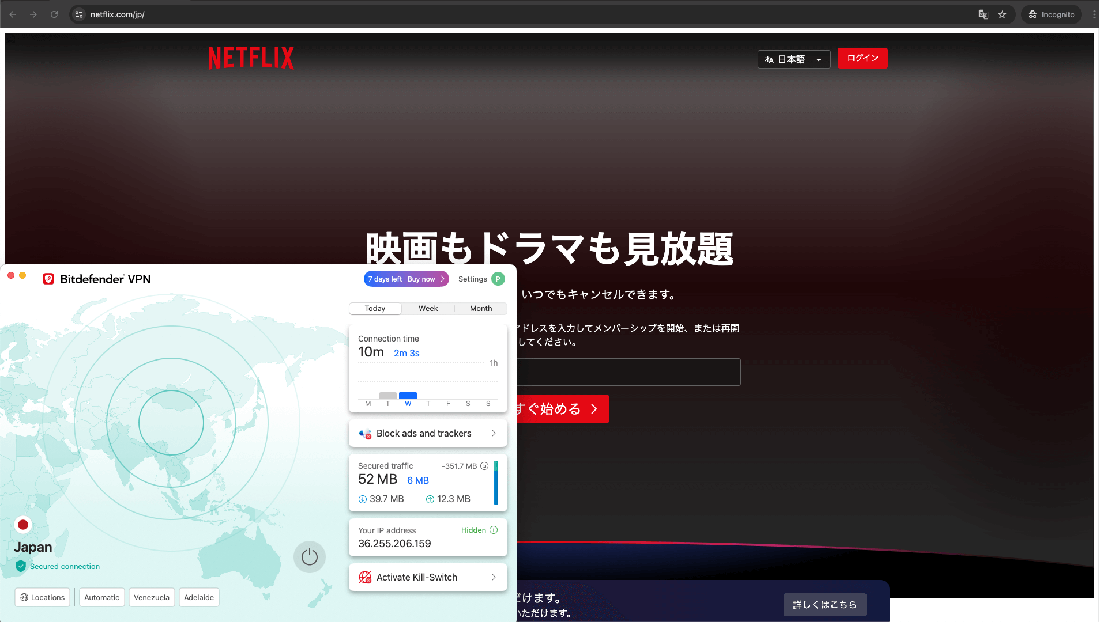Click the Chrome forward arrow
Image resolution: width=1099 pixels, height=622 pixels.
[33, 14]
